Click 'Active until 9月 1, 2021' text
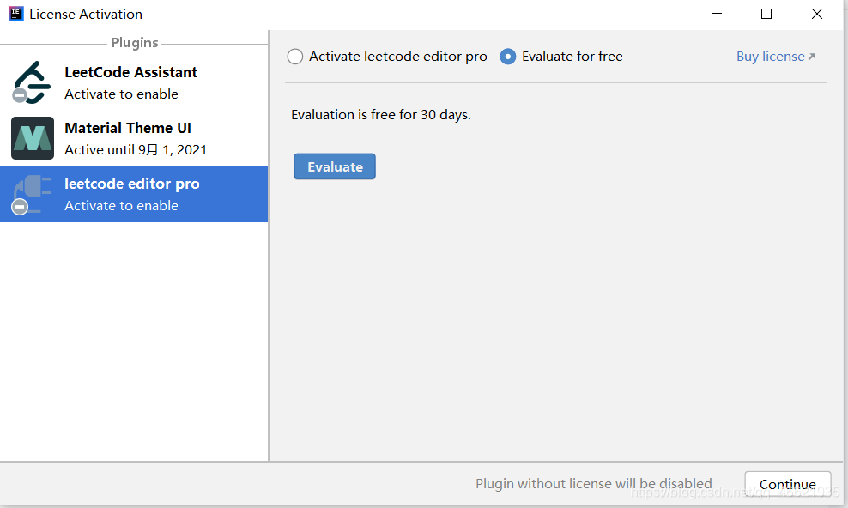 point(136,149)
